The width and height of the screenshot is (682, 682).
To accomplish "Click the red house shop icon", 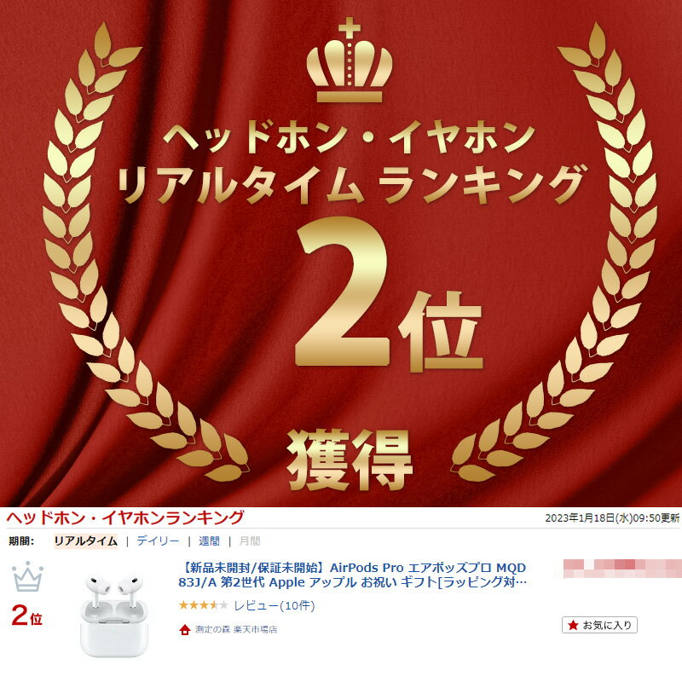I will point(185,629).
